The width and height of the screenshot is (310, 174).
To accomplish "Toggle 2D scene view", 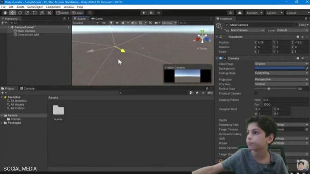I will coord(104,23).
